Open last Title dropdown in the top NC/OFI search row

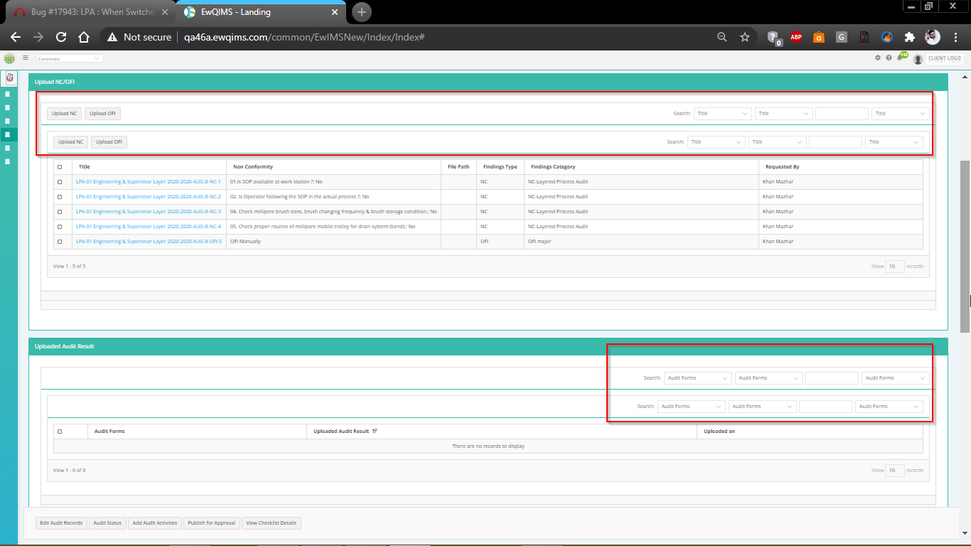[x=901, y=113]
